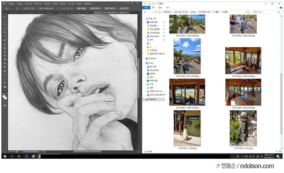Choose Zoom Out mode in options bar

(x=17, y=8)
